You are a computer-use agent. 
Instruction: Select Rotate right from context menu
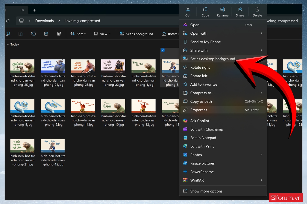200,67
